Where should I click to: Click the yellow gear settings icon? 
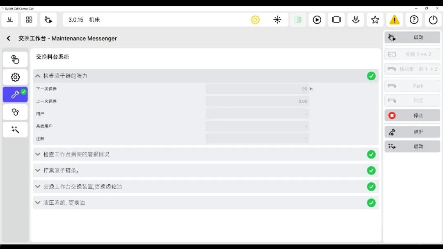point(255,20)
